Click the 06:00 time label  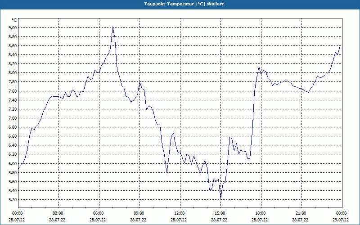pos(98,213)
